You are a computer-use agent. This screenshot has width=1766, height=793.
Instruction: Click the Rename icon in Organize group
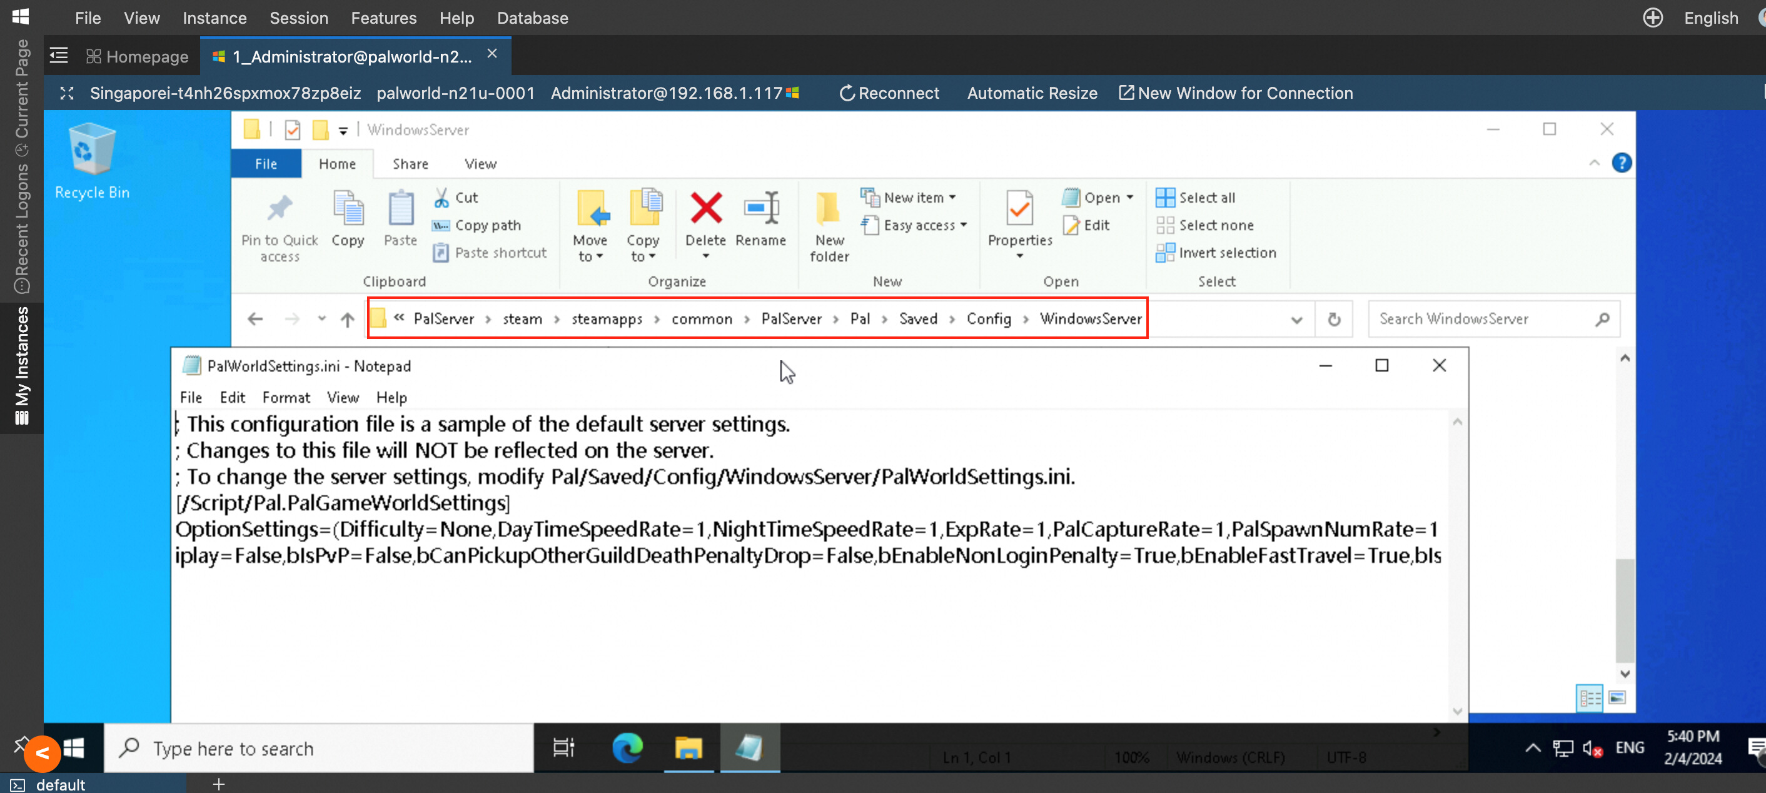760,209
